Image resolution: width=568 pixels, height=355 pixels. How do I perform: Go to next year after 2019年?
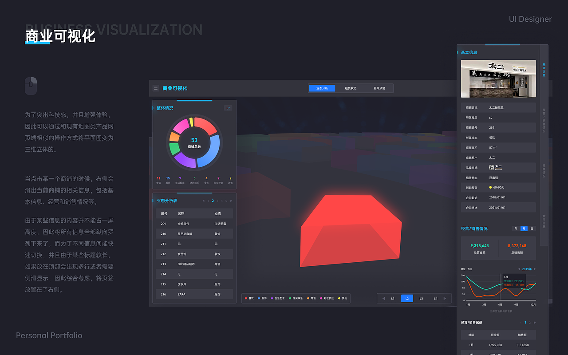(535, 269)
